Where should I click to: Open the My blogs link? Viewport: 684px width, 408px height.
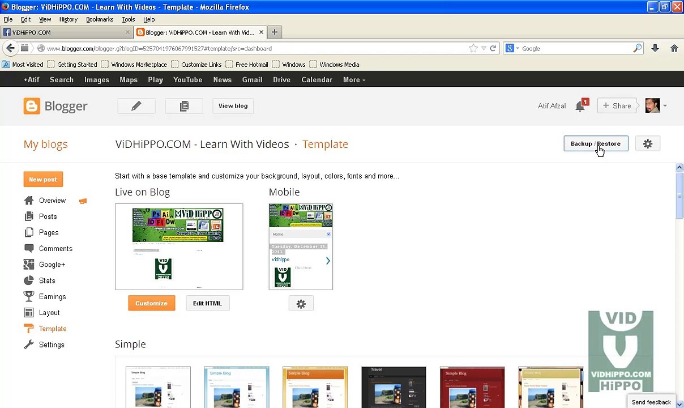coord(45,144)
